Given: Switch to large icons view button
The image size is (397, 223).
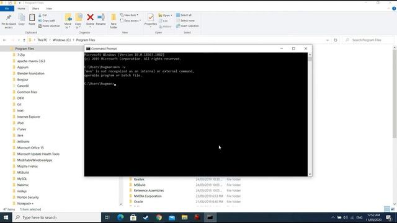Looking at the screenshot, I should pos(393,209).
